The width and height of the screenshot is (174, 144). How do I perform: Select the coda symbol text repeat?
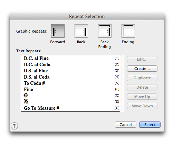tap(70, 96)
